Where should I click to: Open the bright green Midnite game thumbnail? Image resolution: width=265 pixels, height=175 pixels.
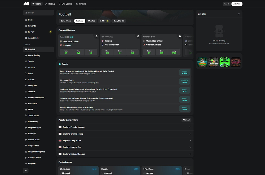coord(224,62)
